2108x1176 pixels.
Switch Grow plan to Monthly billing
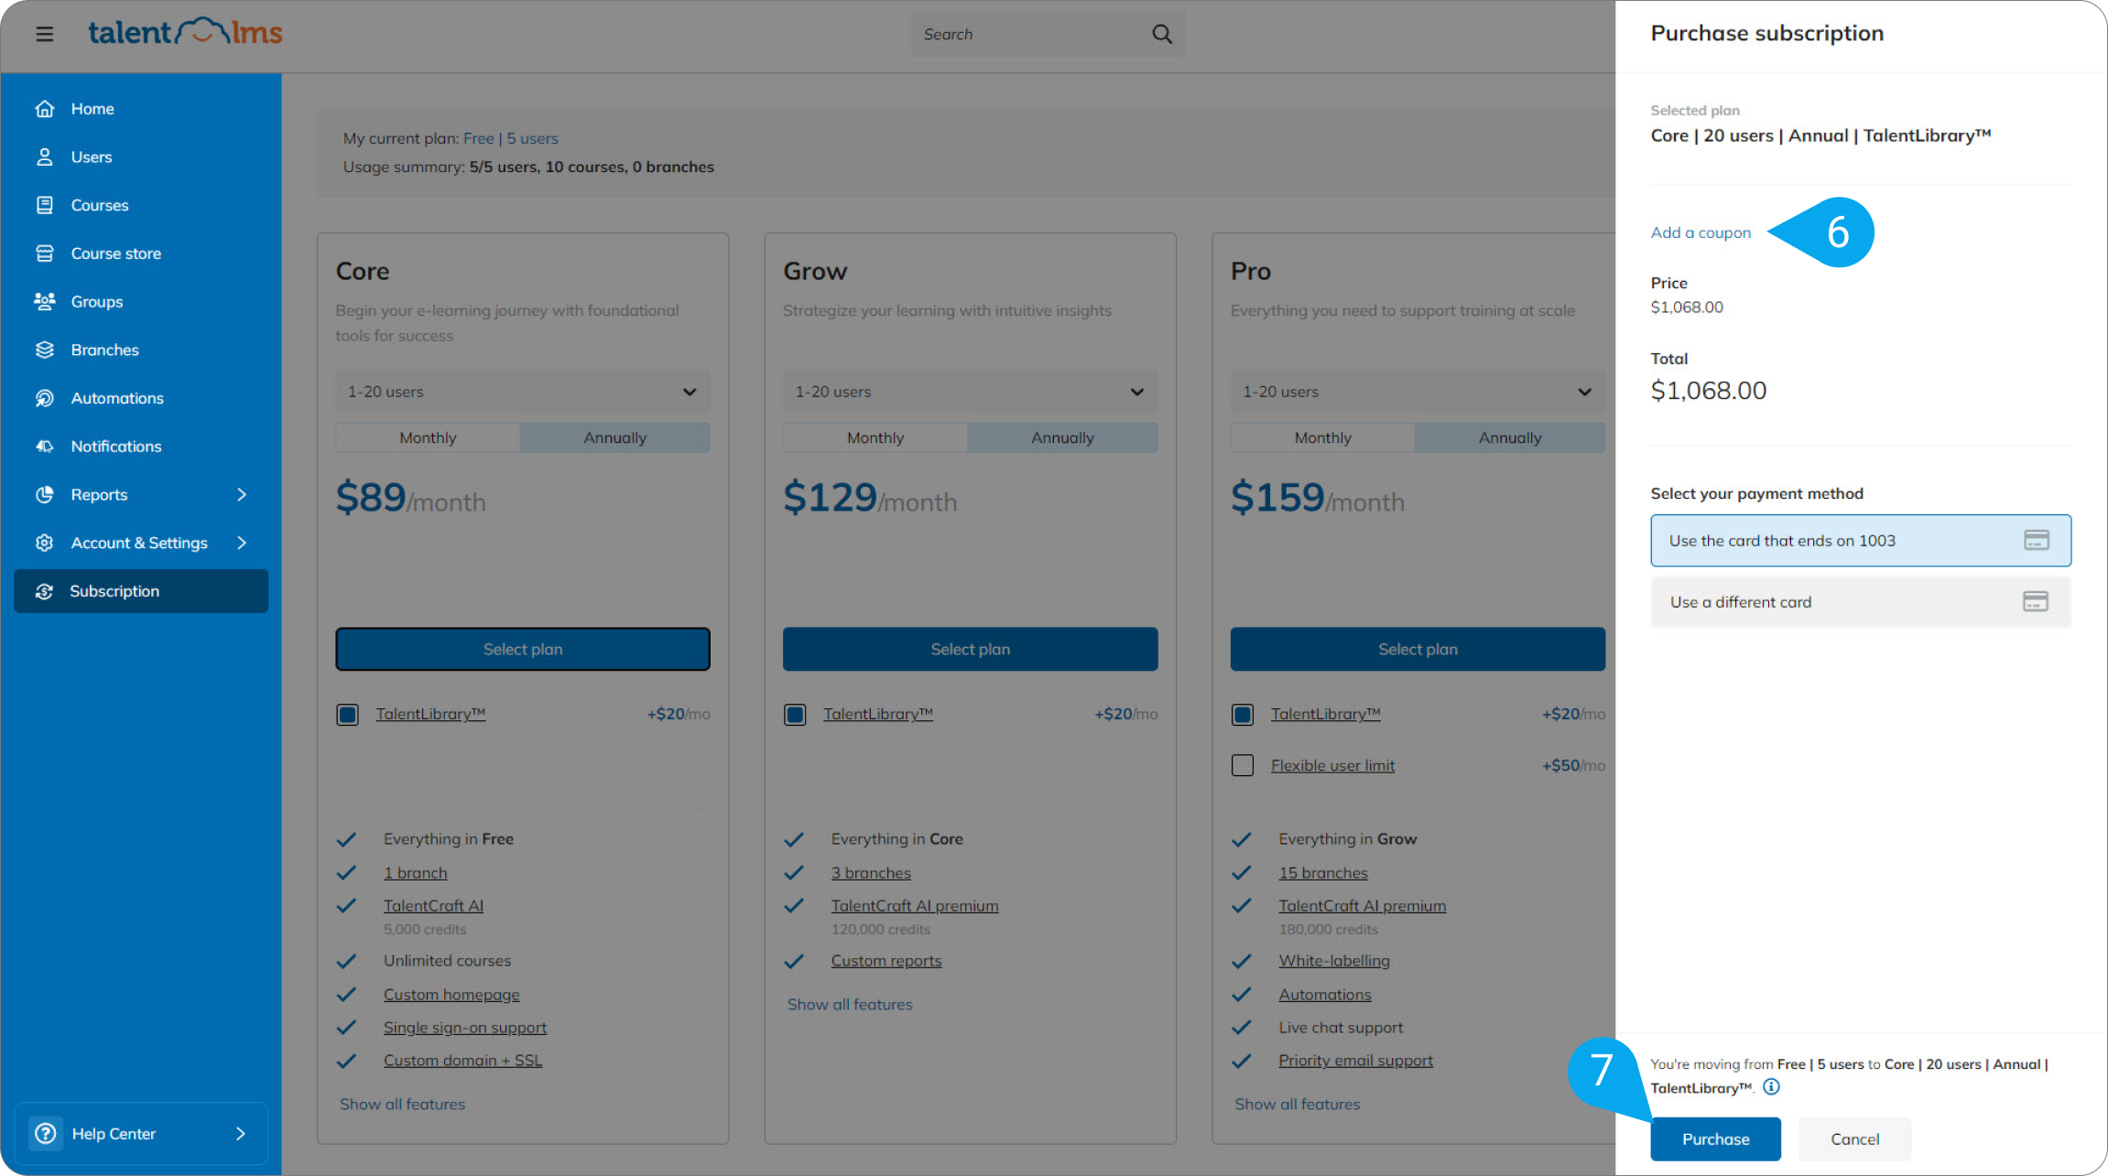point(875,437)
